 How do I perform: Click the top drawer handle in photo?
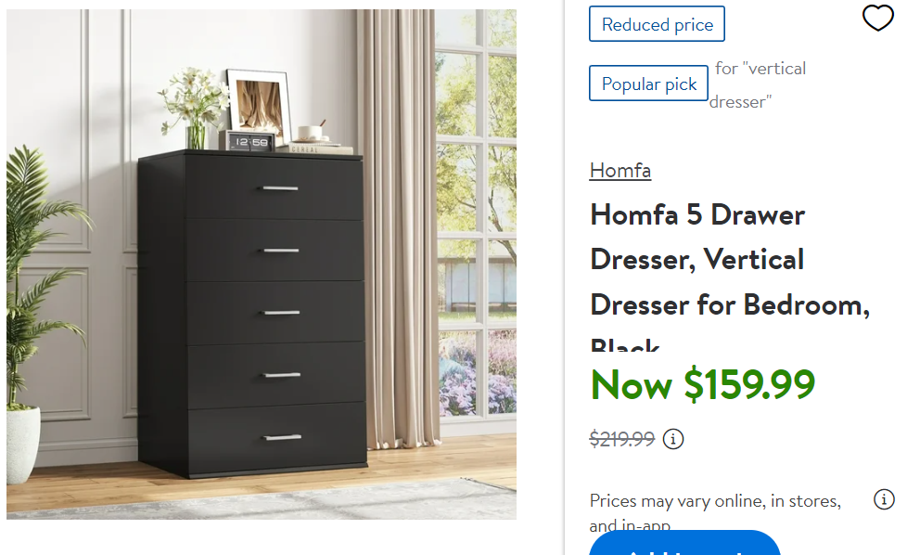(x=280, y=188)
